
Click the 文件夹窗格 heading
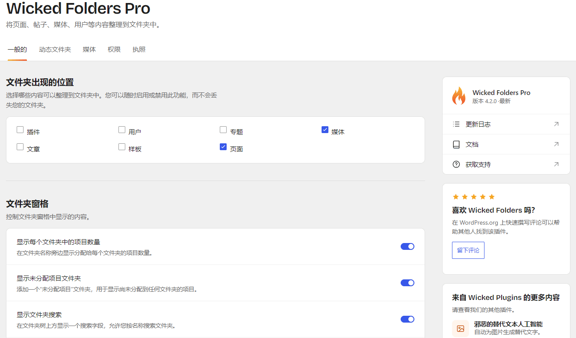point(27,204)
